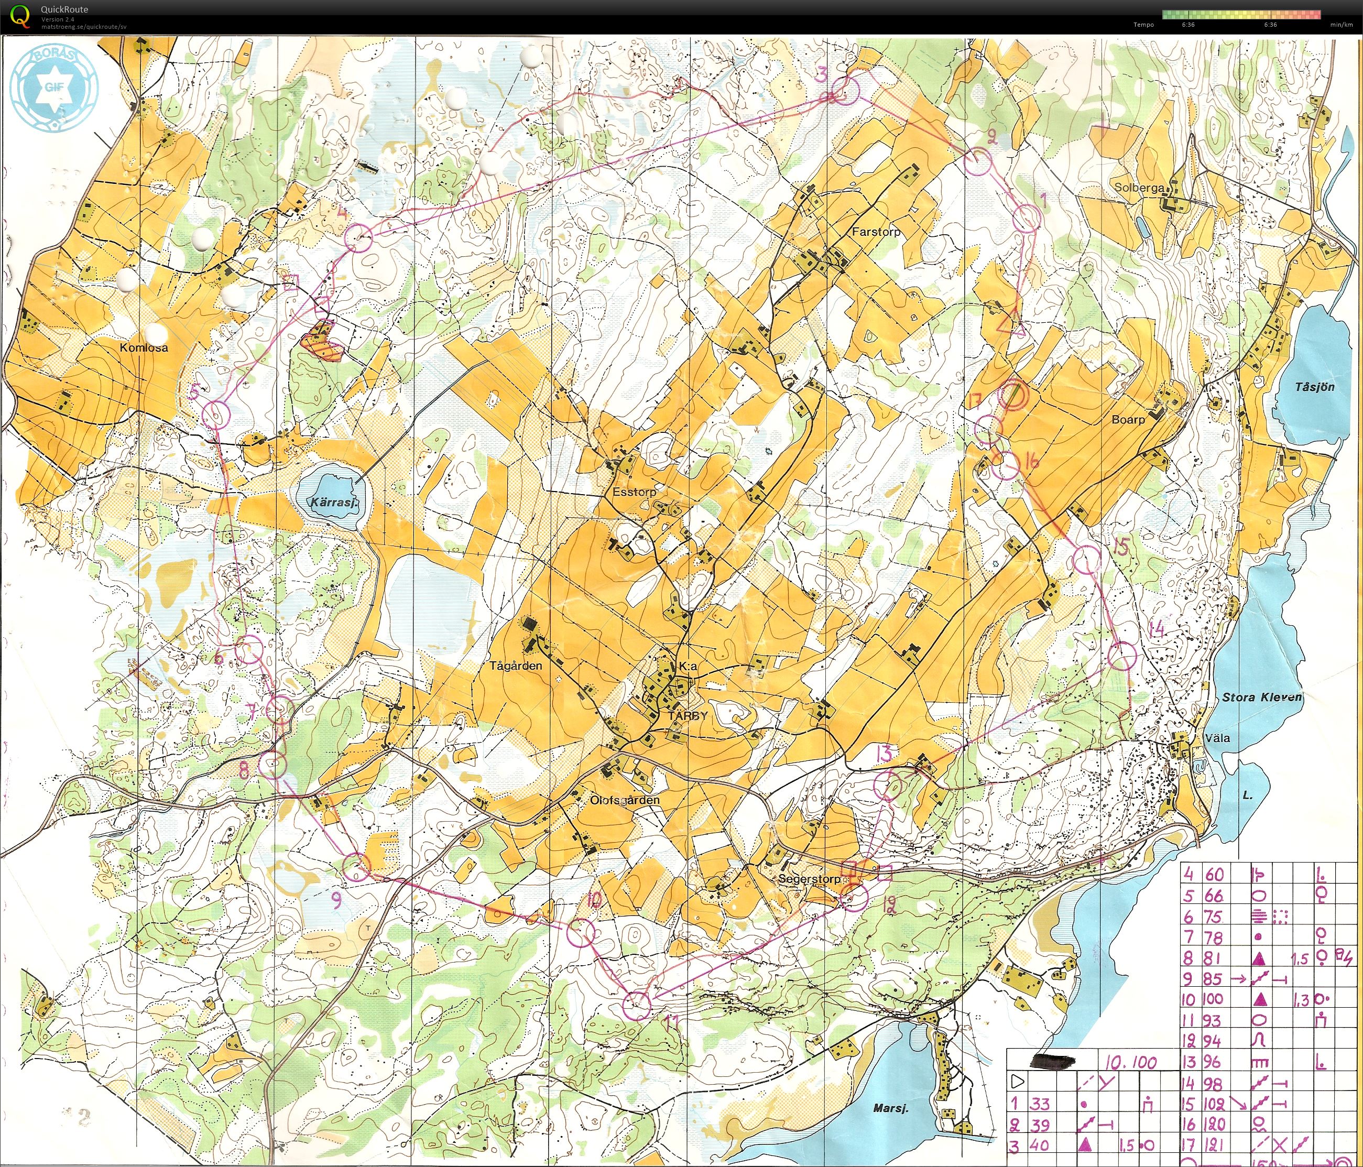Select control circle 8 on the map
Screen dimensions: 1363x1167
tap(274, 765)
